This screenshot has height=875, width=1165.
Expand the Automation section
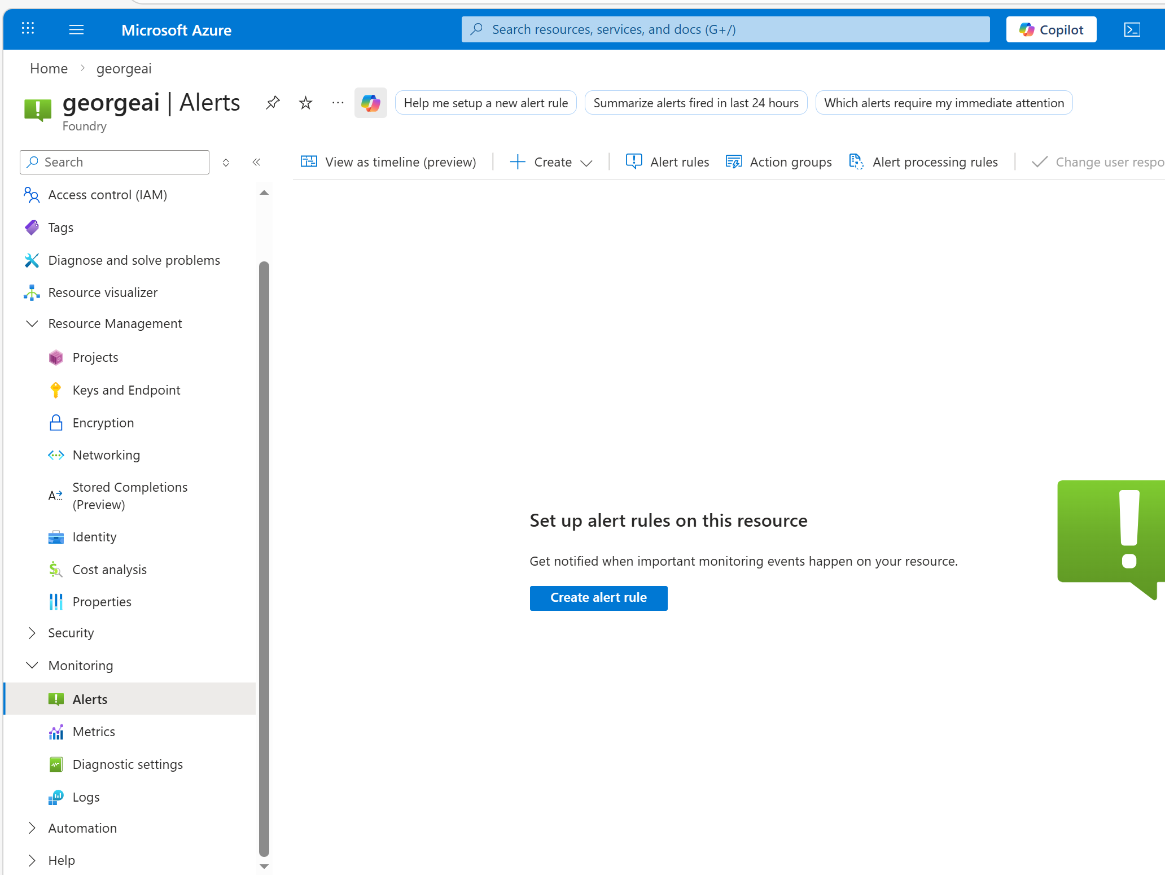pos(32,828)
